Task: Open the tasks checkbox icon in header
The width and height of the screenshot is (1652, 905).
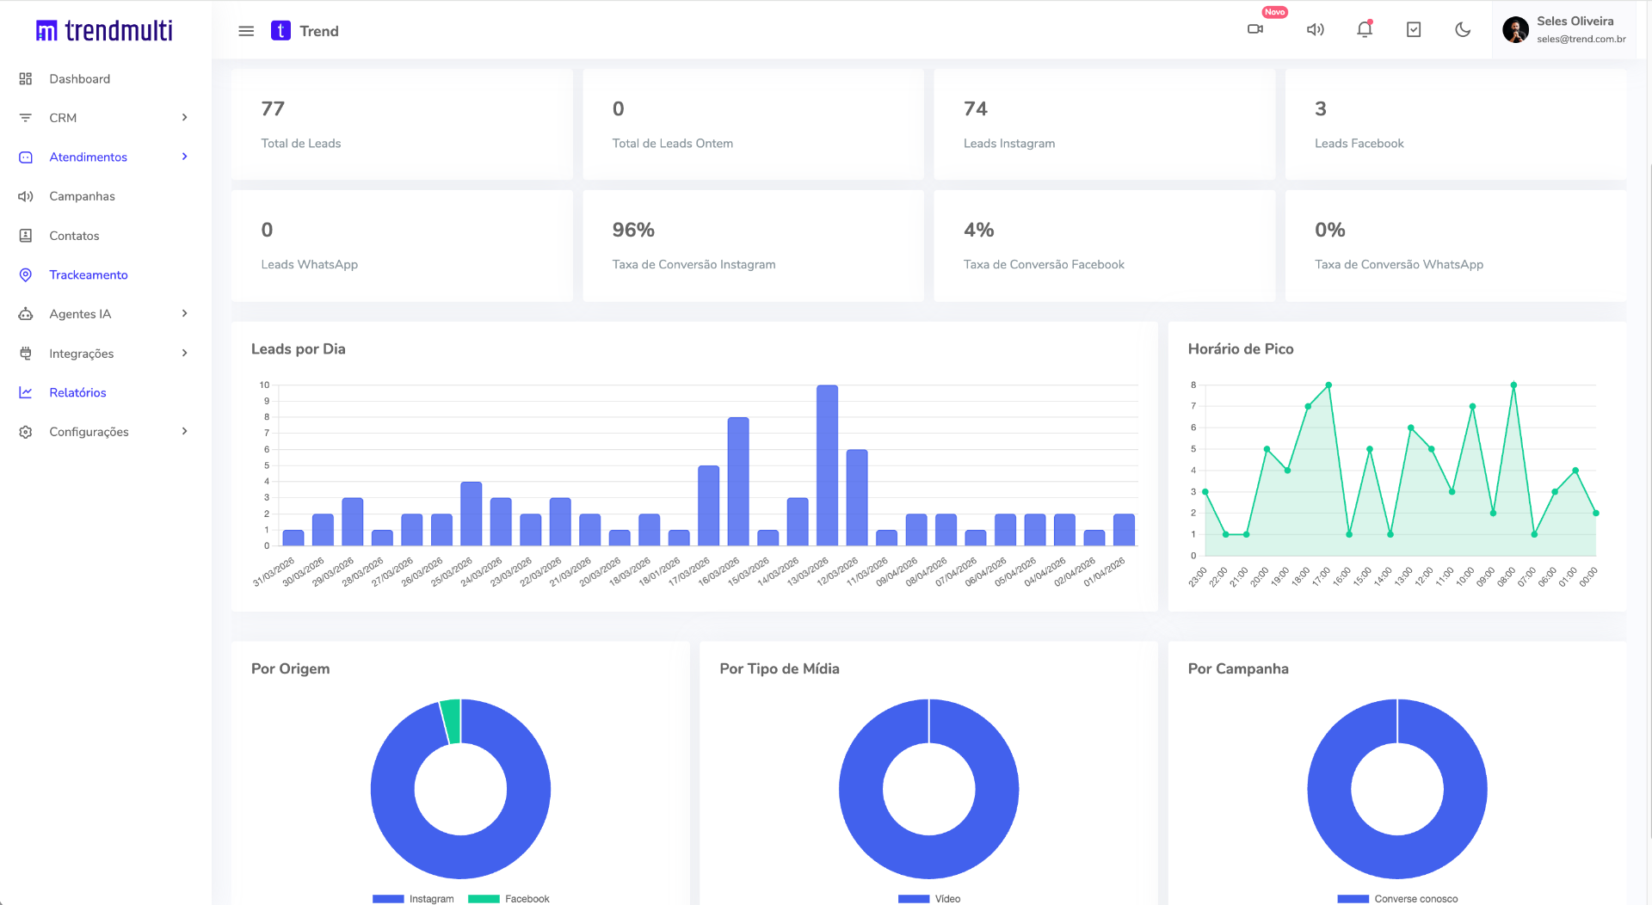Action: click(x=1414, y=29)
